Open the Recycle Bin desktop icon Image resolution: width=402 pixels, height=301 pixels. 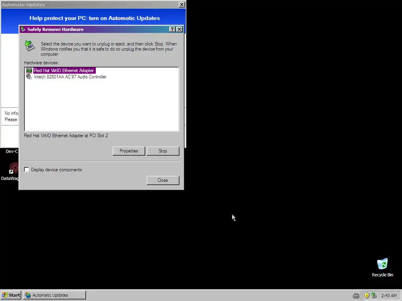click(x=382, y=264)
